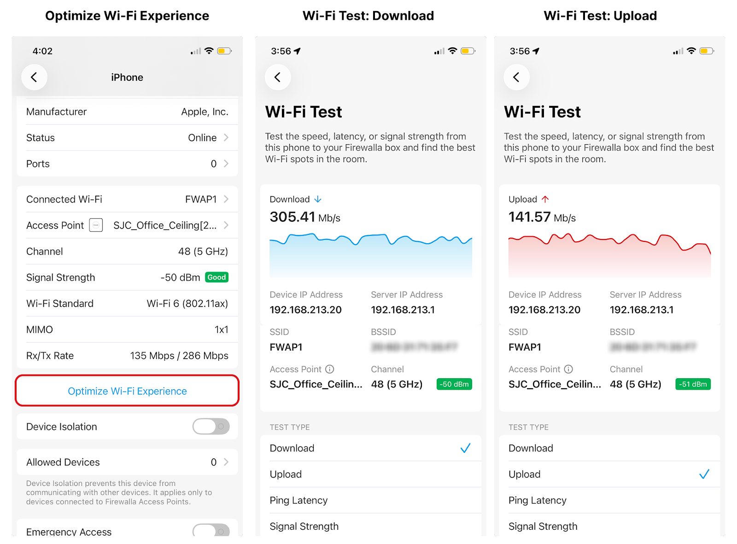
Task: Tap info icon beside Access Point in Upload test
Action: point(568,369)
